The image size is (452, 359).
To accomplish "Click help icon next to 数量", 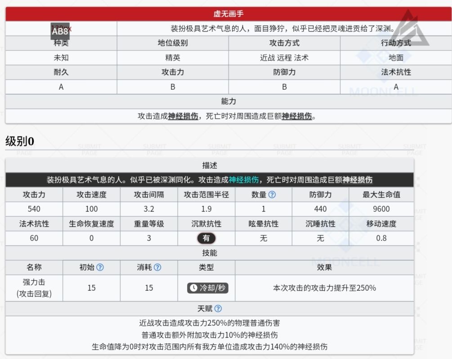I will (x=272, y=195).
